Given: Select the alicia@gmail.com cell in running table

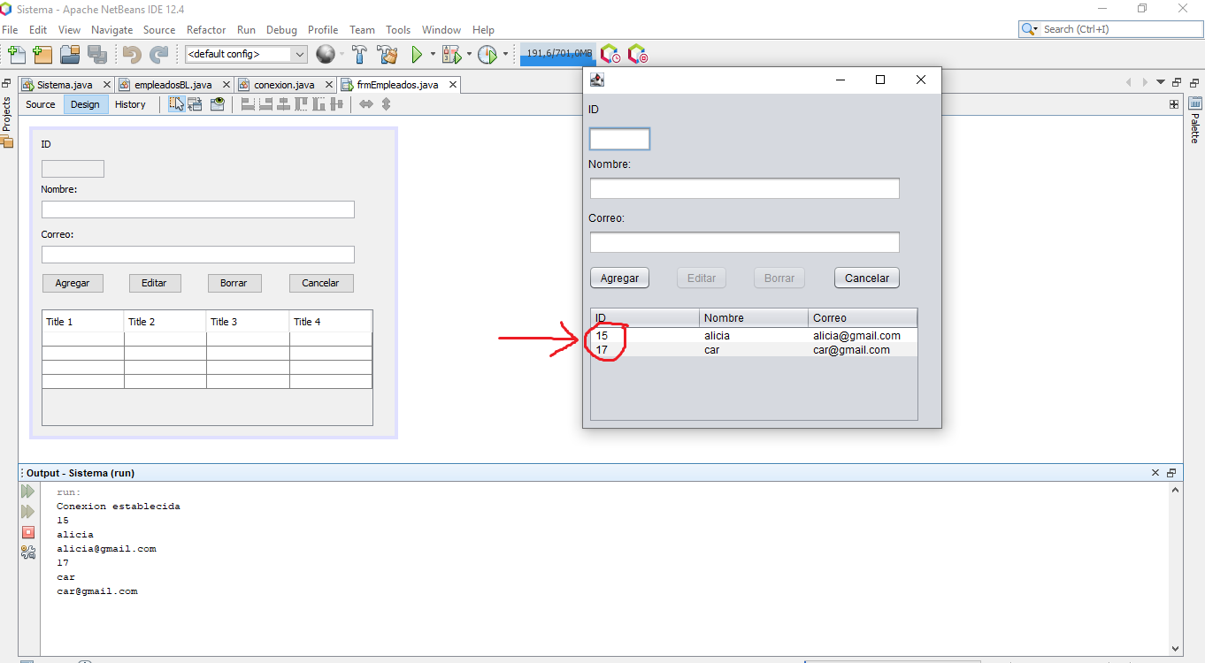Looking at the screenshot, I should tap(863, 336).
